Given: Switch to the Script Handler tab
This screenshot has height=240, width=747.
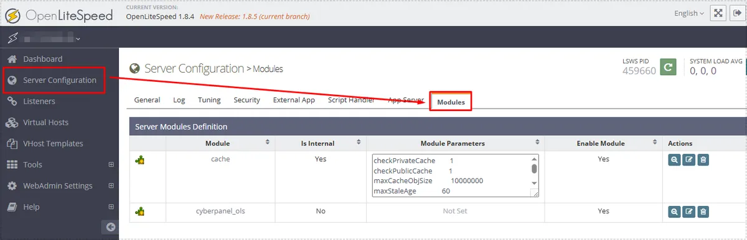Looking at the screenshot, I should click(x=351, y=100).
